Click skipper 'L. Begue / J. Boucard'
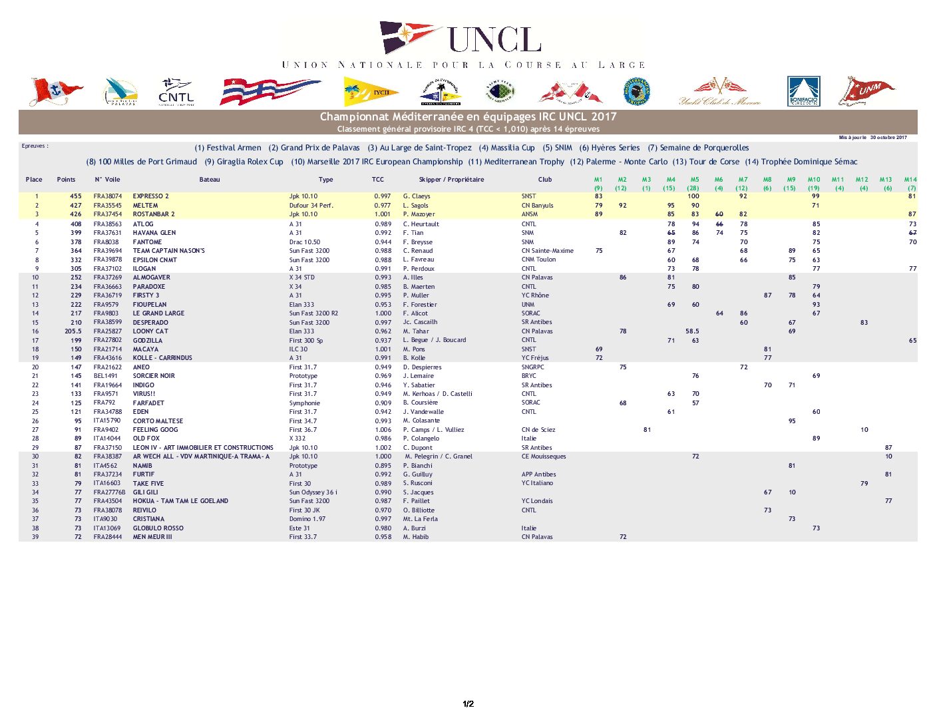 tap(435, 340)
